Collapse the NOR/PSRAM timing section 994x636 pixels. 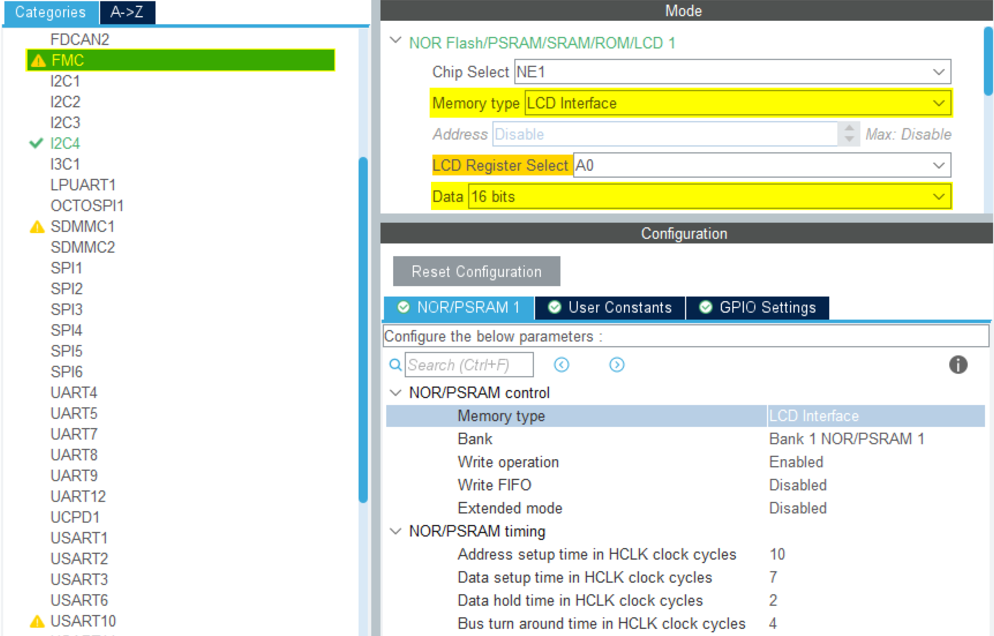(x=395, y=531)
